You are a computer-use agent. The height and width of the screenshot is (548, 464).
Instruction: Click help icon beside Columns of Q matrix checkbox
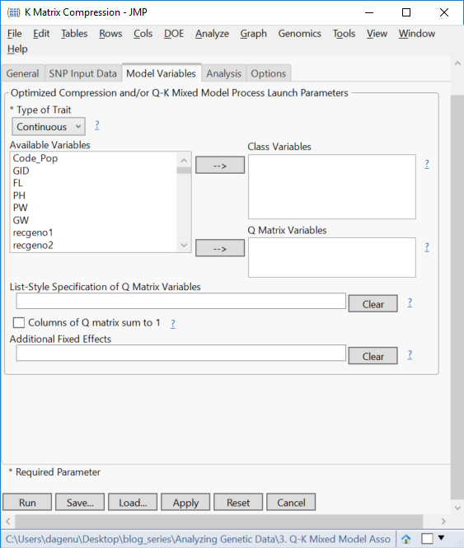coord(173,323)
